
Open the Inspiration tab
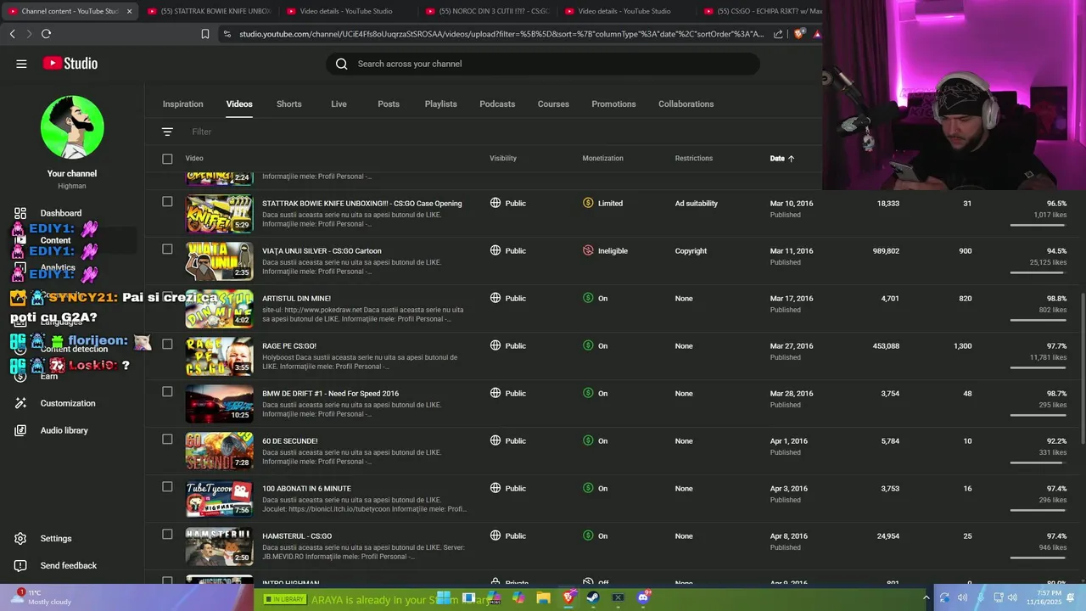pyautogui.click(x=182, y=104)
